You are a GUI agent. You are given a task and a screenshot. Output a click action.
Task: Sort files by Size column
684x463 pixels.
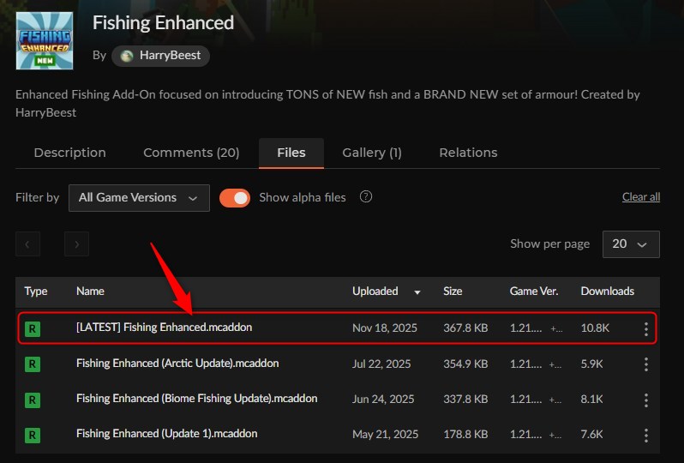coord(453,291)
